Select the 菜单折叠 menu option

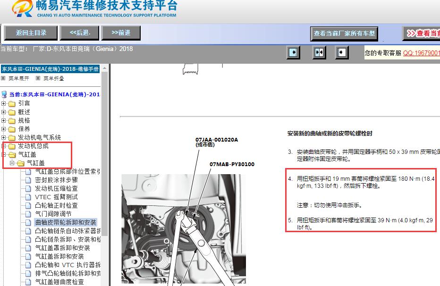[53, 78]
